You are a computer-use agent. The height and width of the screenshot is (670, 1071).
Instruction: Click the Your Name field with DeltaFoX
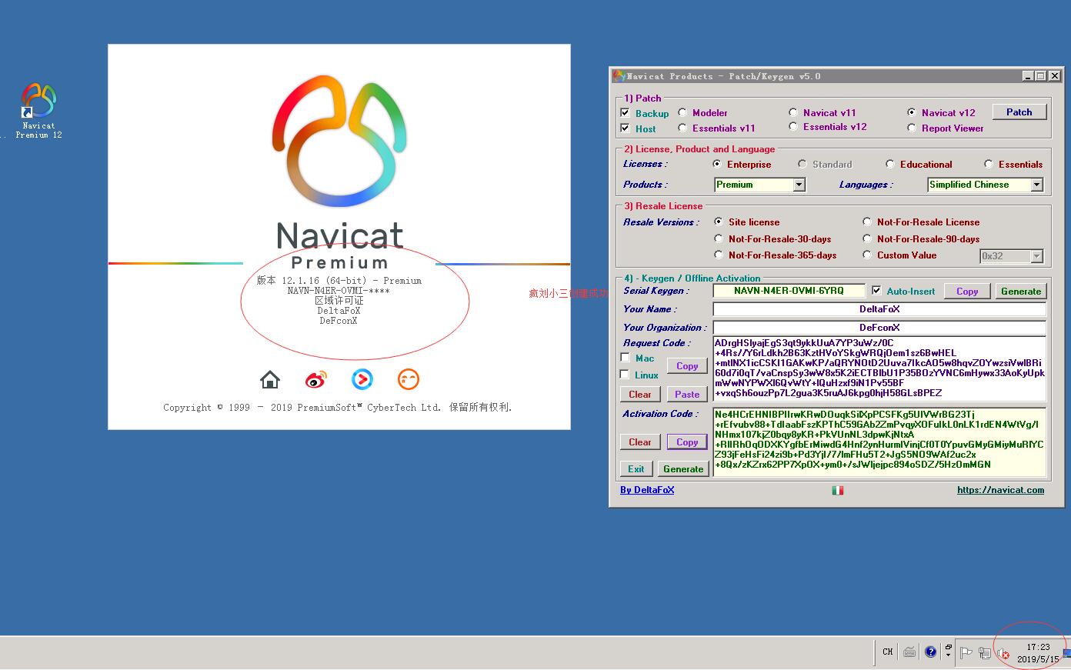click(x=879, y=309)
